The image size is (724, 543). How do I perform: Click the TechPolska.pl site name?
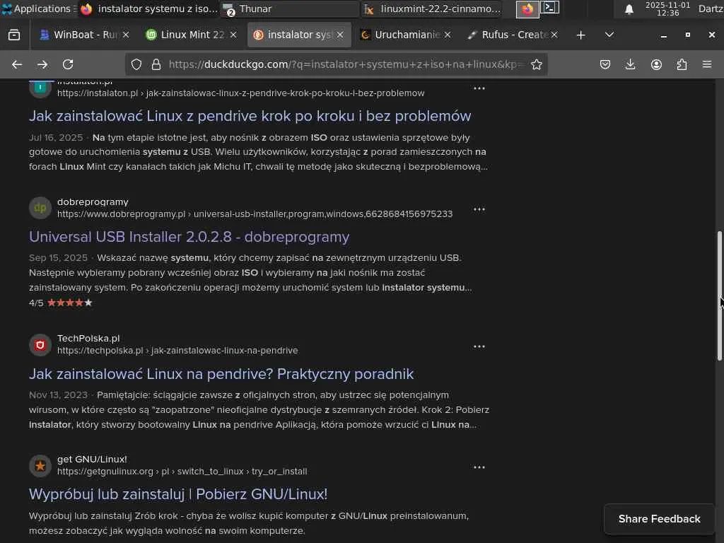(88, 339)
